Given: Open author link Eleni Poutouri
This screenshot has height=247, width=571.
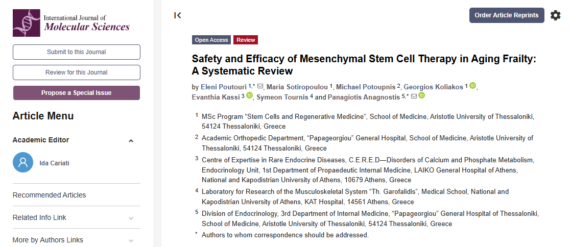Looking at the screenshot, I should tap(224, 87).
